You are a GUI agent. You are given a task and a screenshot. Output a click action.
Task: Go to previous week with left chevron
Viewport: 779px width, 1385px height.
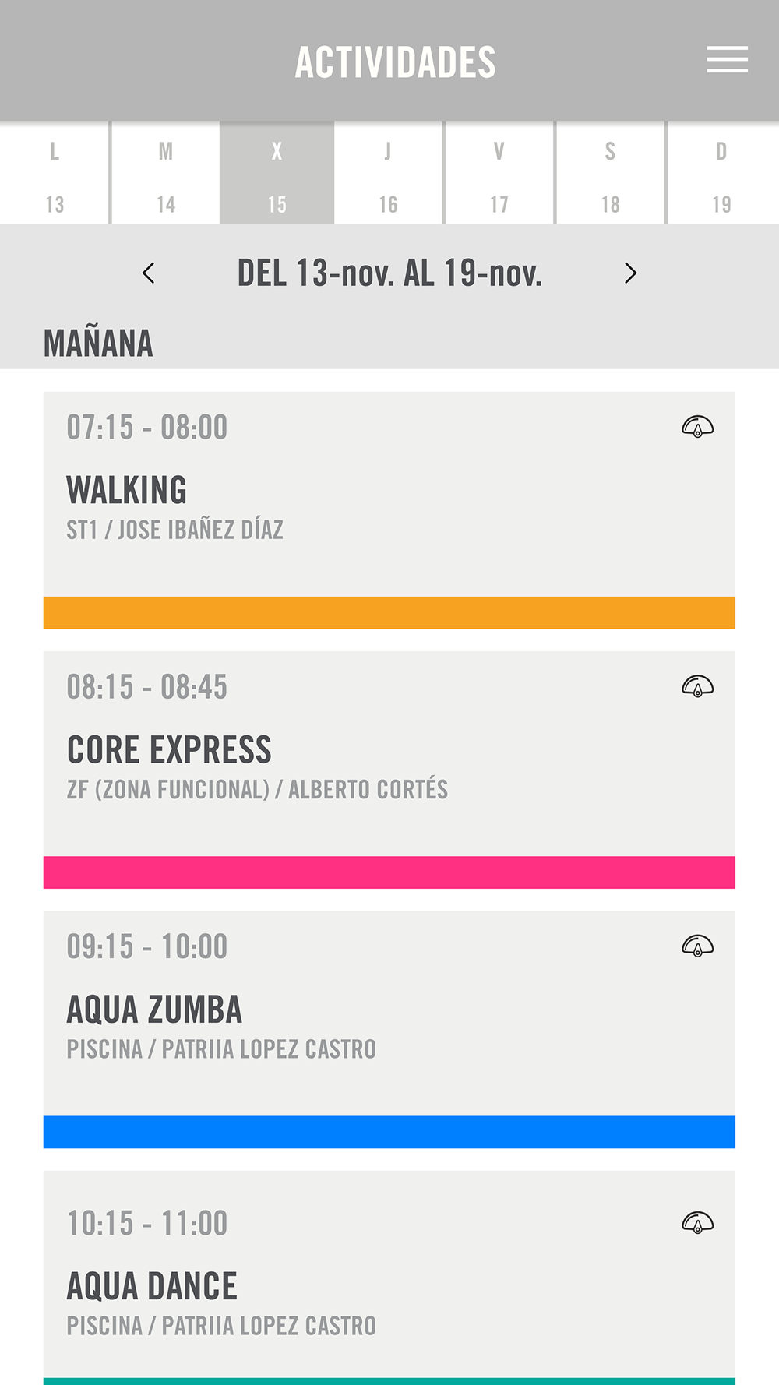click(149, 273)
